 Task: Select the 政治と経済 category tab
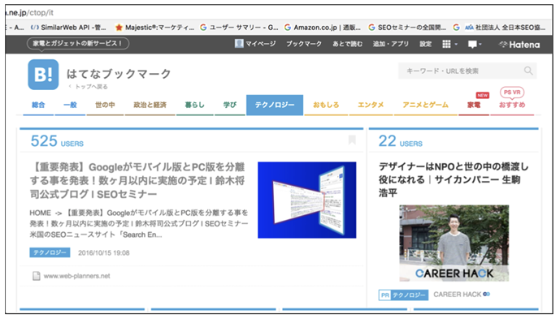[x=150, y=105]
